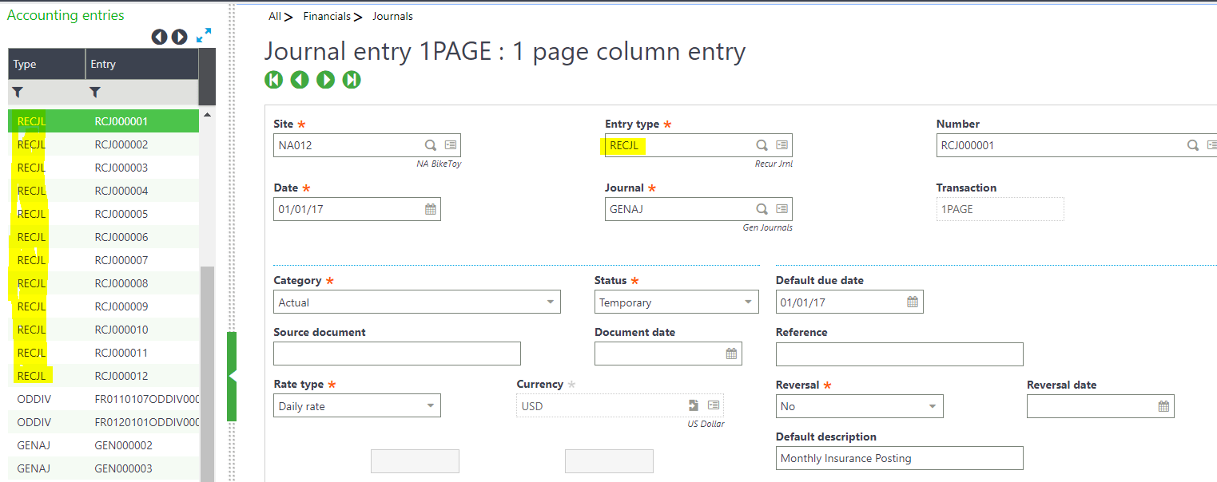Screen dimensions: 1217x482
Task: Expand the Accounting entries panel fullscreen
Action: point(205,36)
